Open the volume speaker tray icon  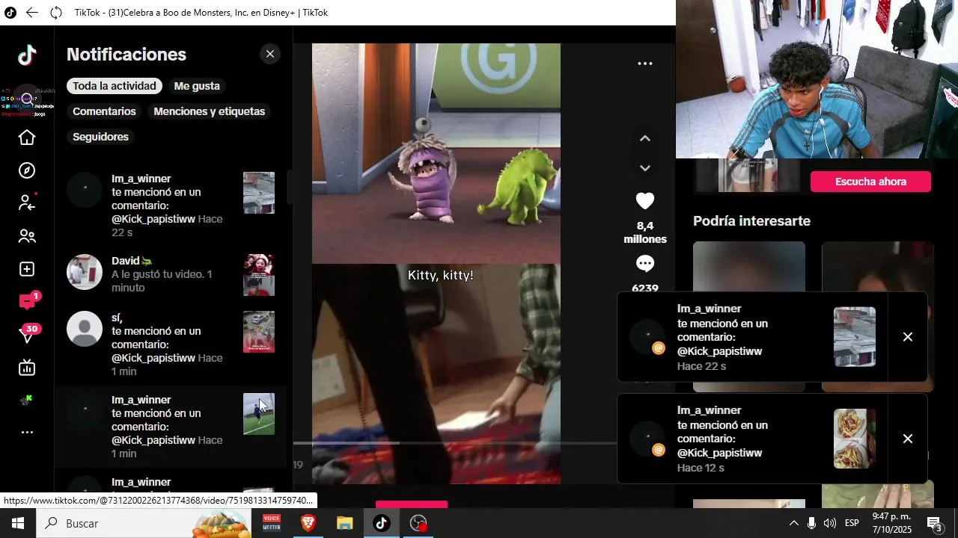coord(829,523)
